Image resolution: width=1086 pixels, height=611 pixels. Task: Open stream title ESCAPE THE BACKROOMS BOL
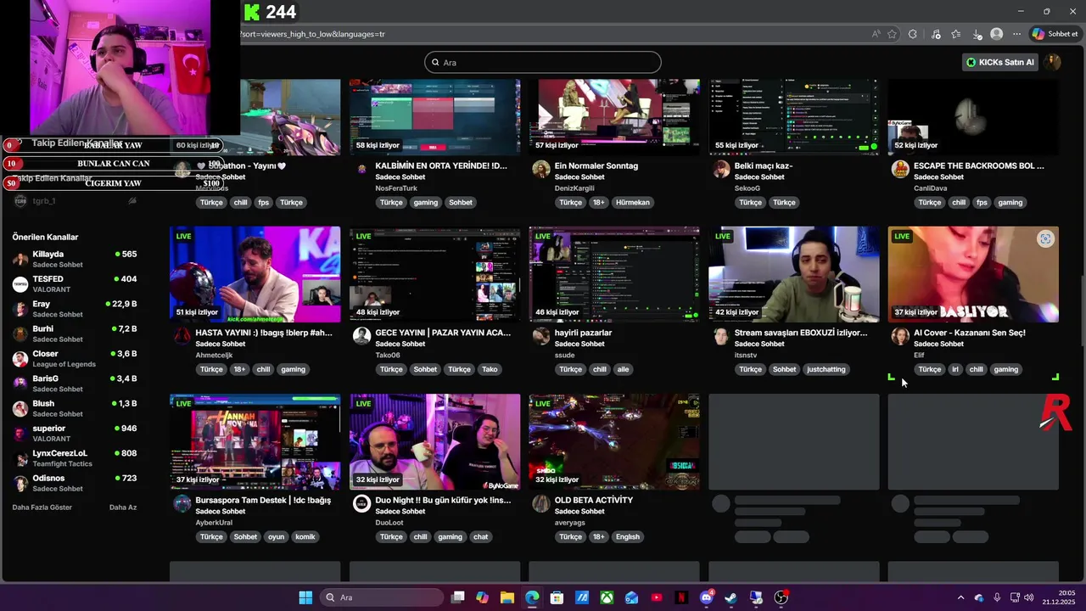pos(979,165)
